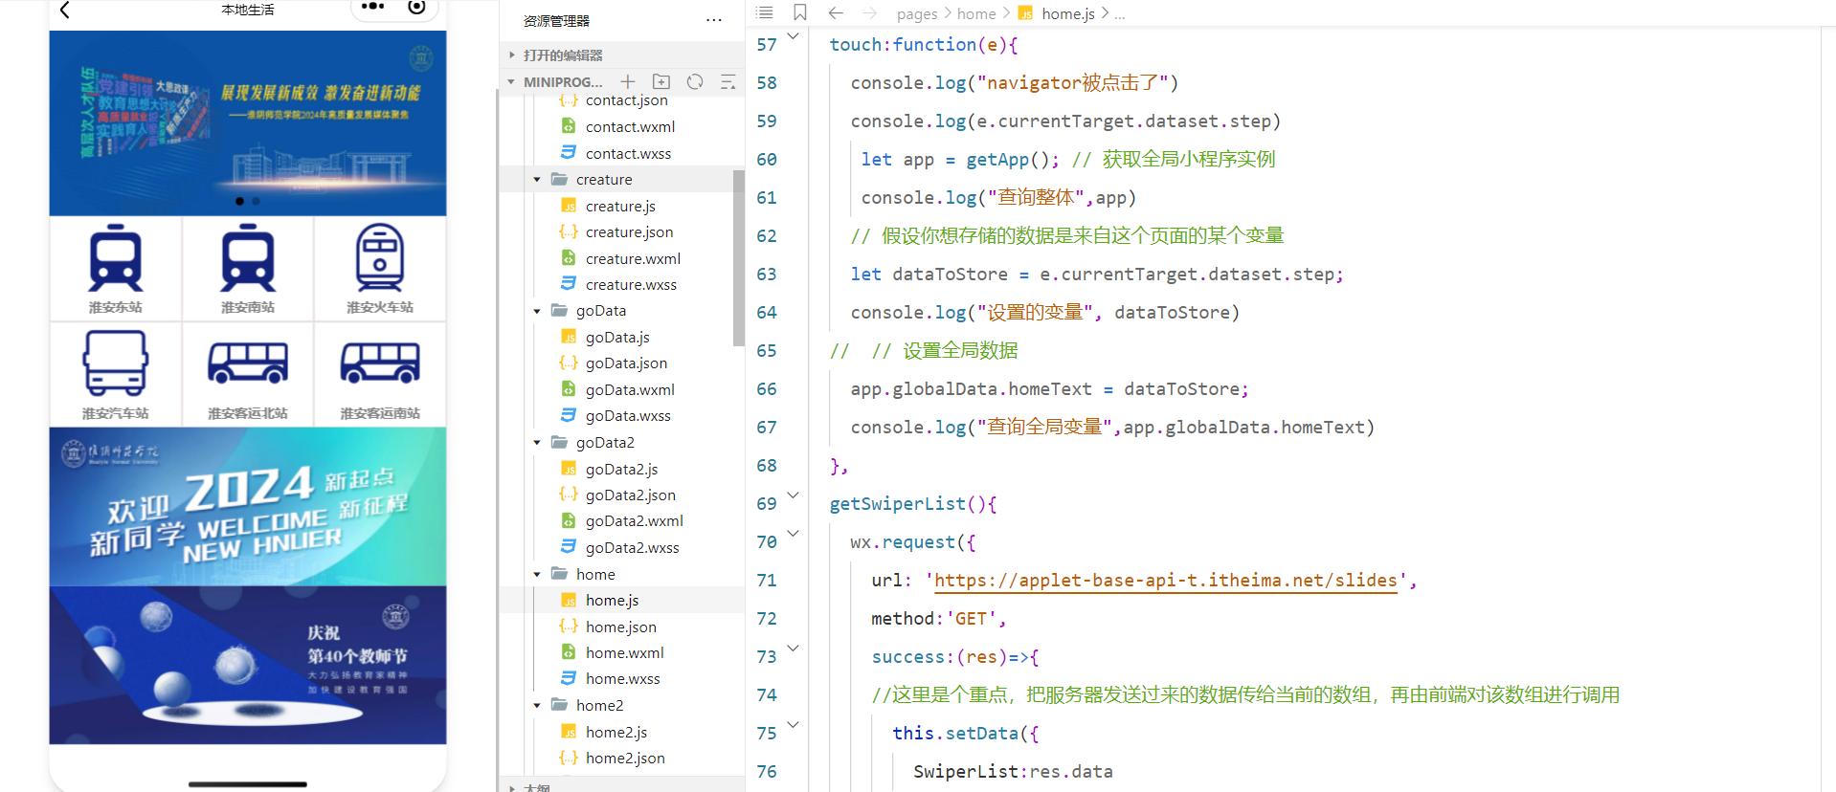
Task: Fold getSwiperList function at line 69
Action: [793, 495]
